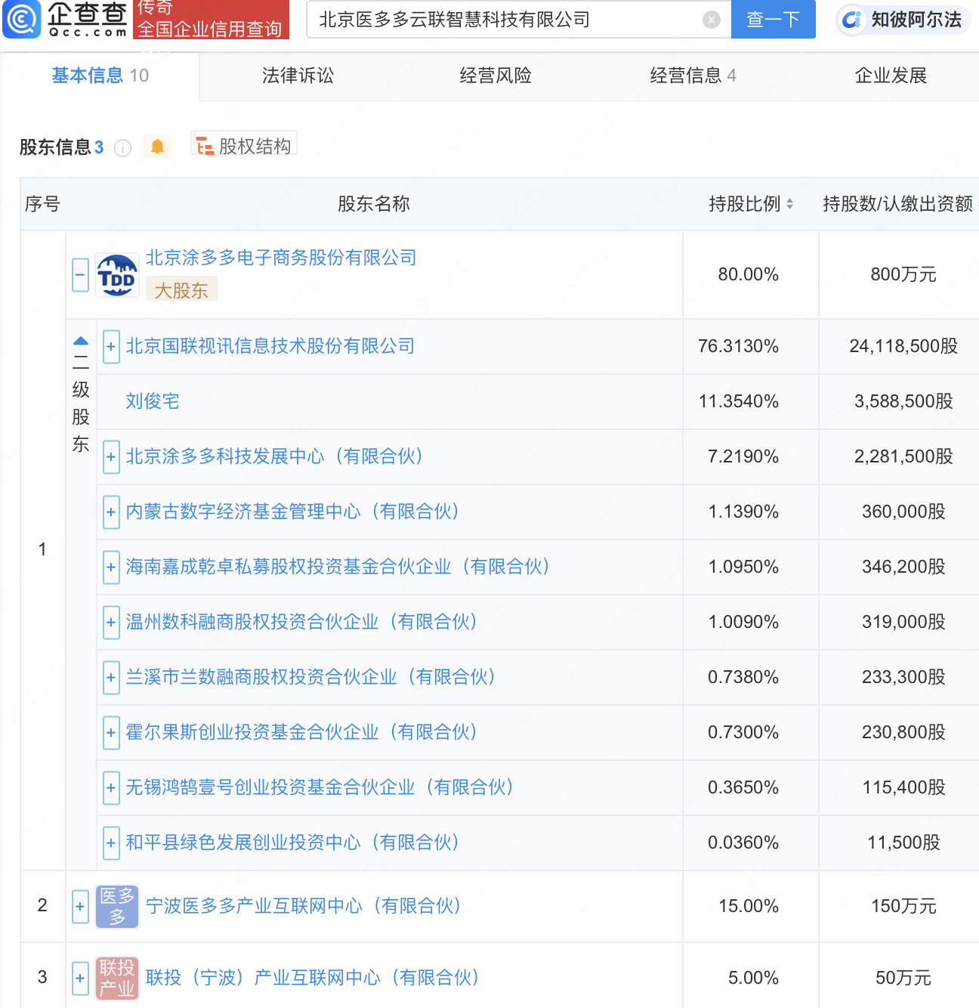Open 联投（宁波）产业互联网中心 link
The height and width of the screenshot is (1008, 979).
tap(313, 978)
